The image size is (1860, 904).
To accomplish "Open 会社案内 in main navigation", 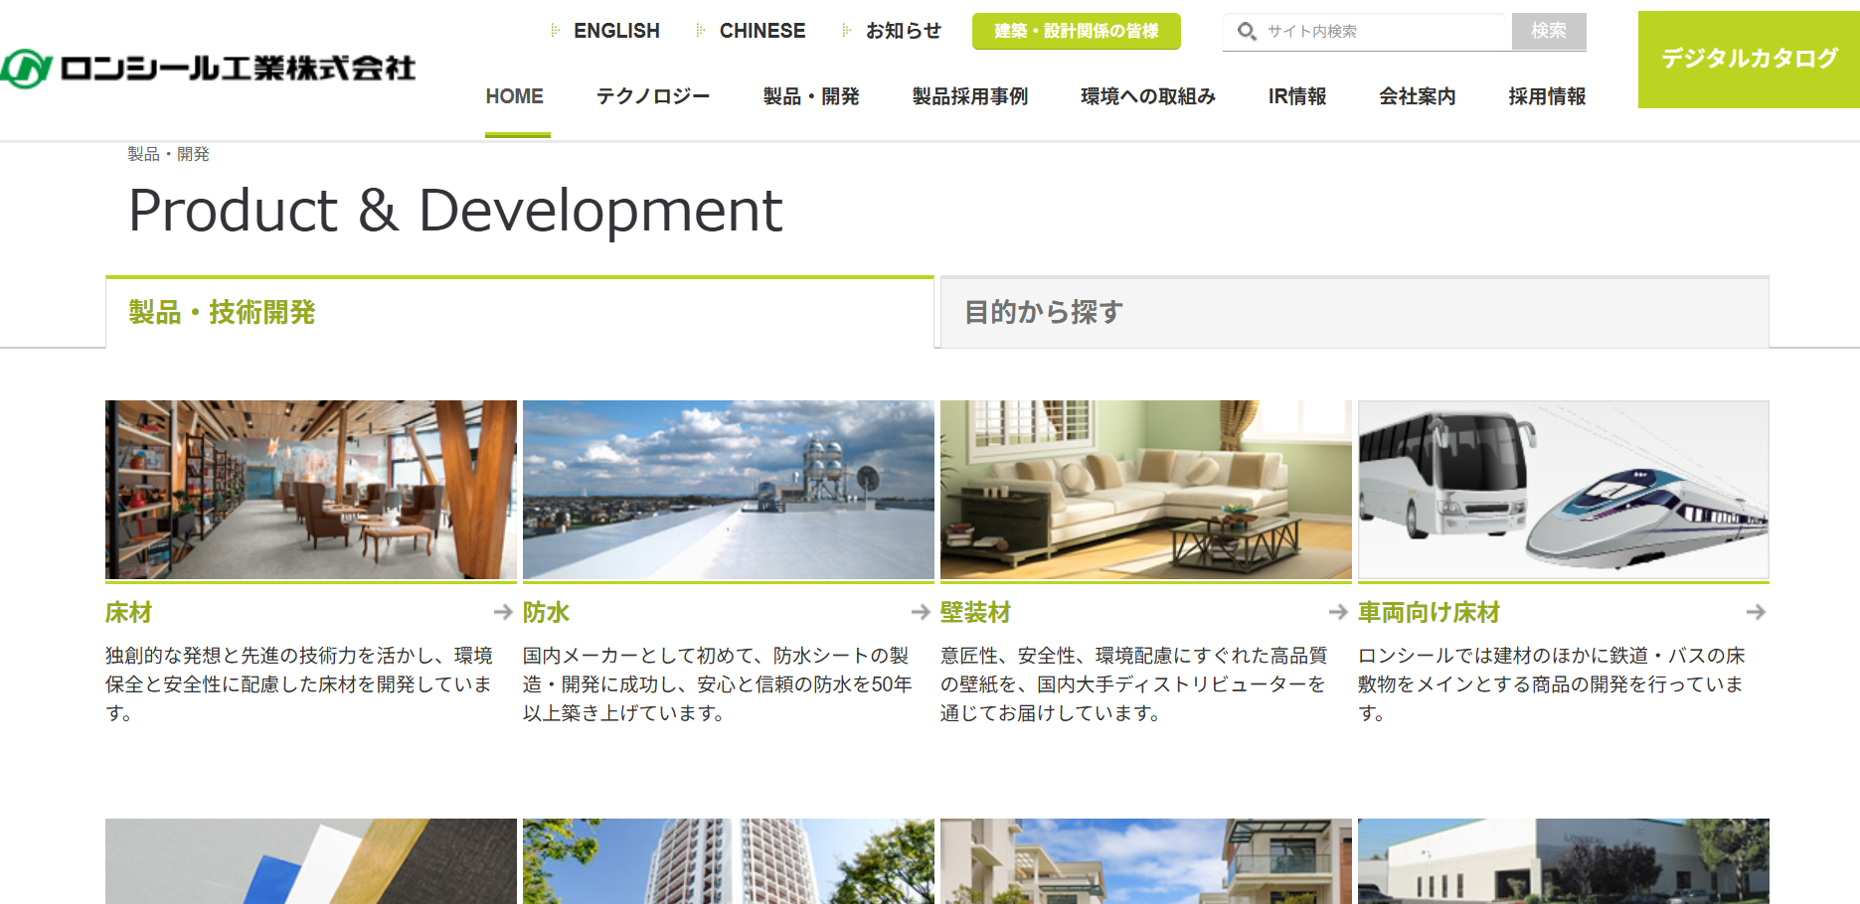I will 1418,96.
